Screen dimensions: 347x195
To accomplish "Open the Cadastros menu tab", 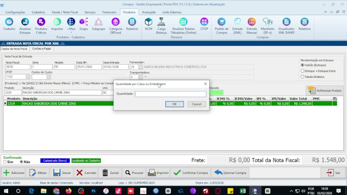I will 38,12.
